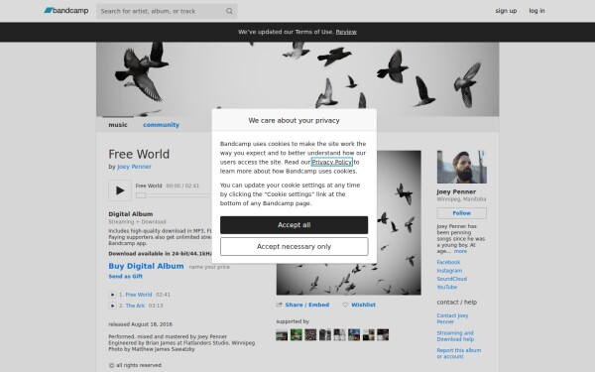This screenshot has width=595, height=372.
Task: Open The Ark track link
Action: click(135, 306)
